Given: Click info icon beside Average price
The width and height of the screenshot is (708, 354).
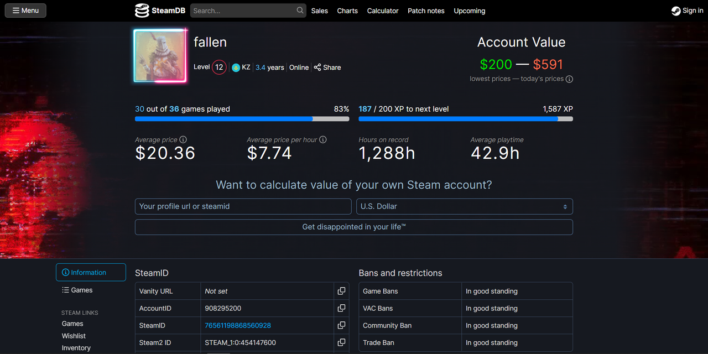Looking at the screenshot, I should (183, 140).
